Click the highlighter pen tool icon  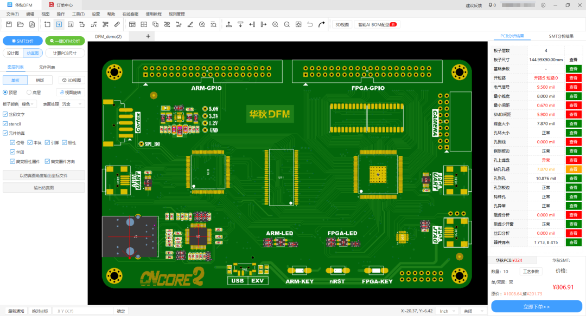click(x=190, y=24)
